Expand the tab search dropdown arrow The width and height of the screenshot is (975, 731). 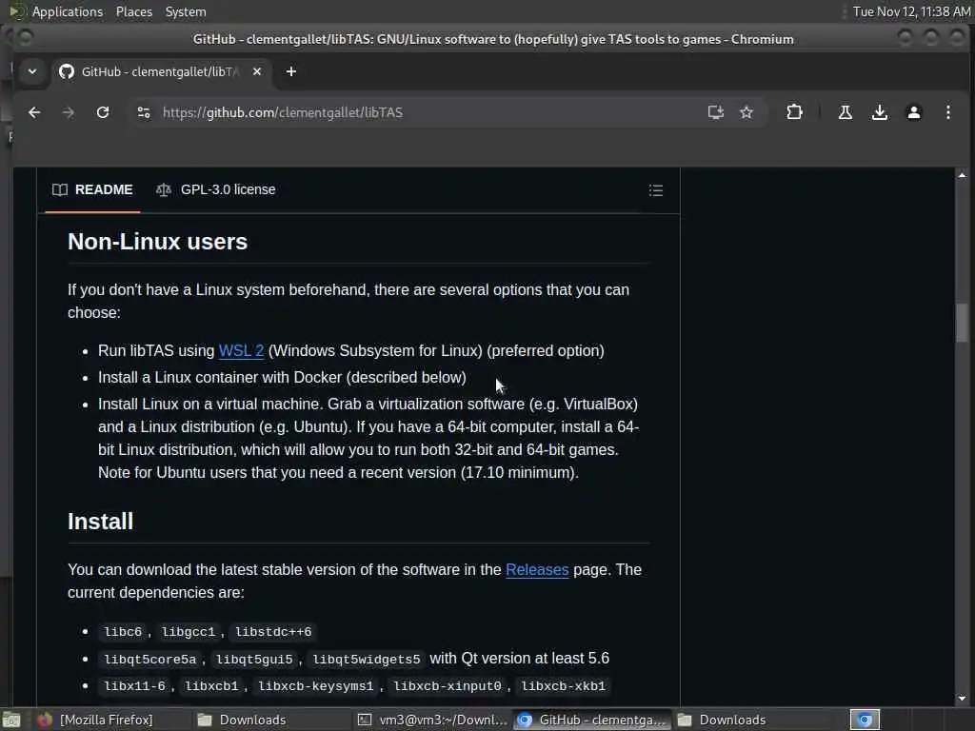[x=32, y=71]
